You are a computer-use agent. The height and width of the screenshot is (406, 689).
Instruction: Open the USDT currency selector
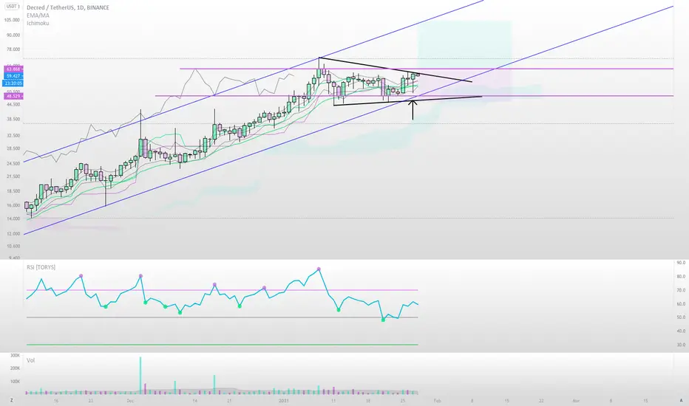[12, 7]
